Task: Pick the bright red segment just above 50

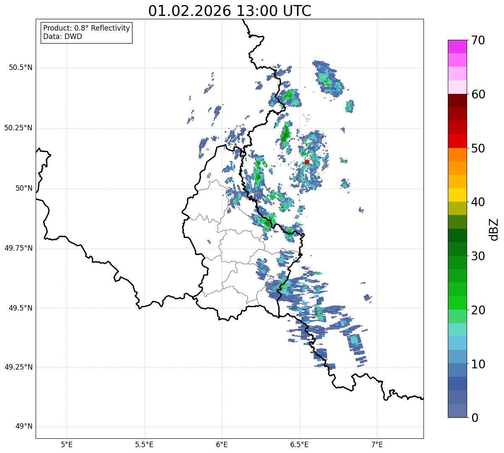Action: coord(457,141)
